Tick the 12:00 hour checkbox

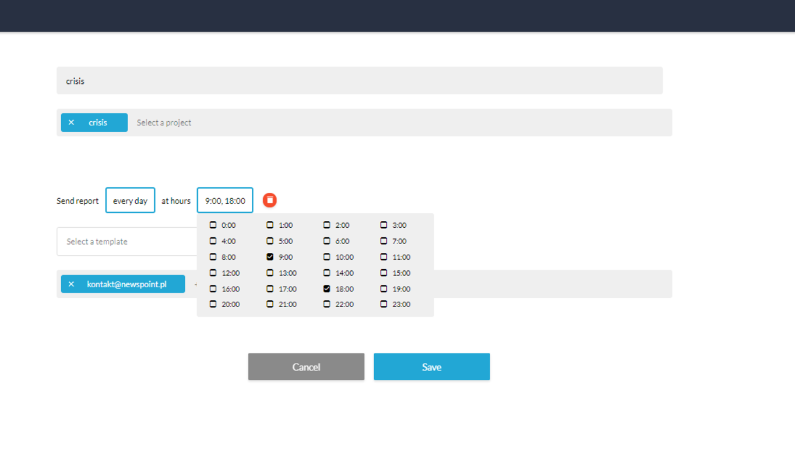(x=213, y=273)
